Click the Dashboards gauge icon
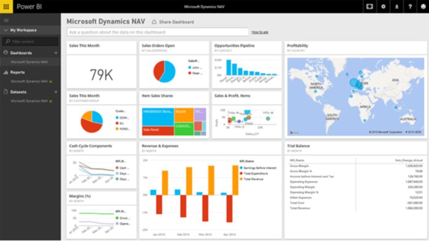This screenshot has height=241, width=429. [6, 53]
